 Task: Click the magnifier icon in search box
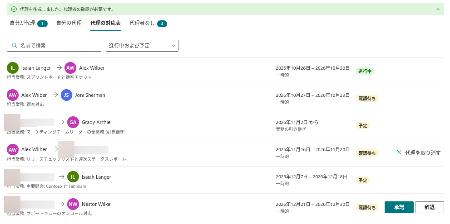click(x=15, y=46)
